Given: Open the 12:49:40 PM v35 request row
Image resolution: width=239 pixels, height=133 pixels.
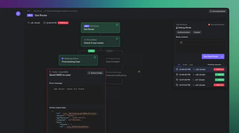Looking at the screenshot, I should (200, 69).
